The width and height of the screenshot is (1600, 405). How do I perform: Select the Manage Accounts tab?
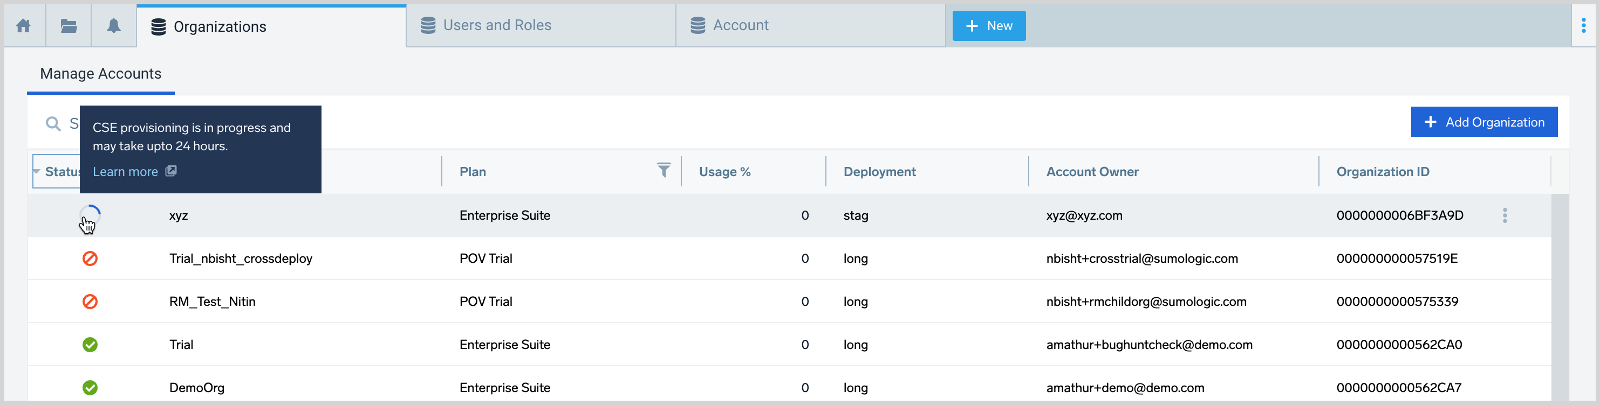tap(101, 74)
